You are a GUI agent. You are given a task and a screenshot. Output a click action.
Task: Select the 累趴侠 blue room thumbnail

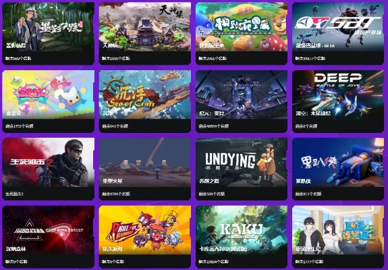(x=338, y=163)
